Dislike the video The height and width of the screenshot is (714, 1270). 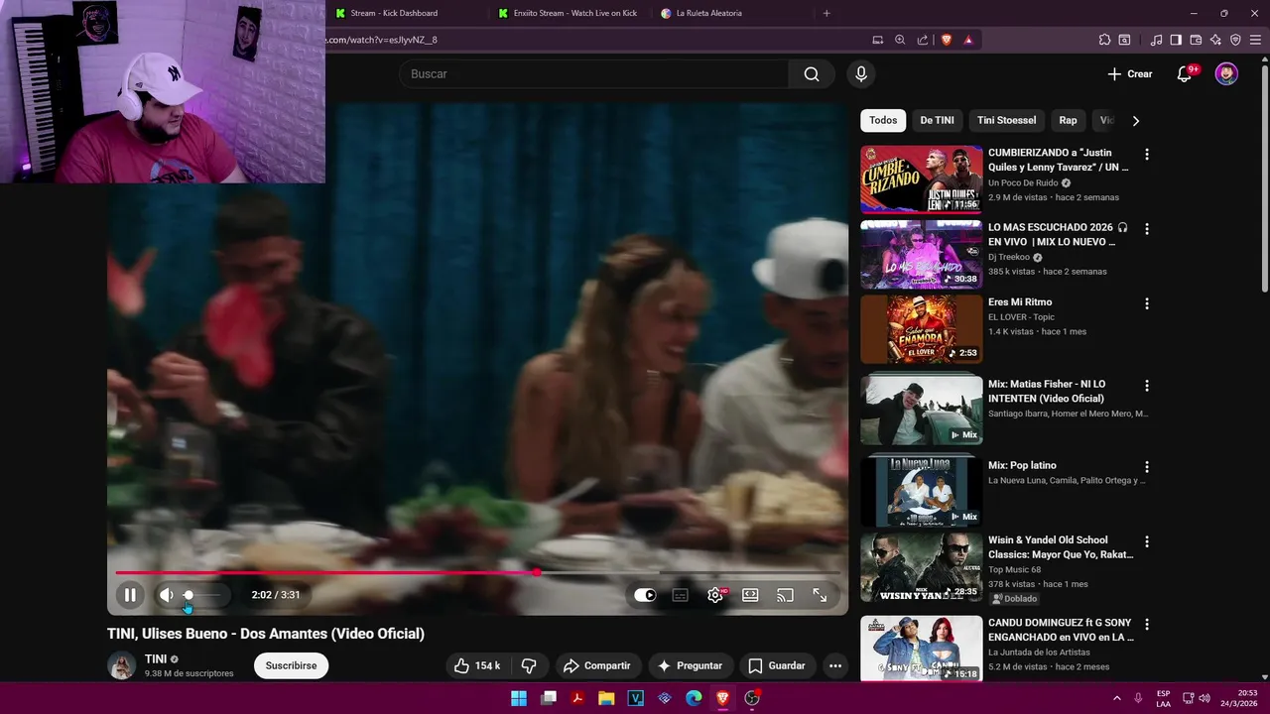coord(529,665)
